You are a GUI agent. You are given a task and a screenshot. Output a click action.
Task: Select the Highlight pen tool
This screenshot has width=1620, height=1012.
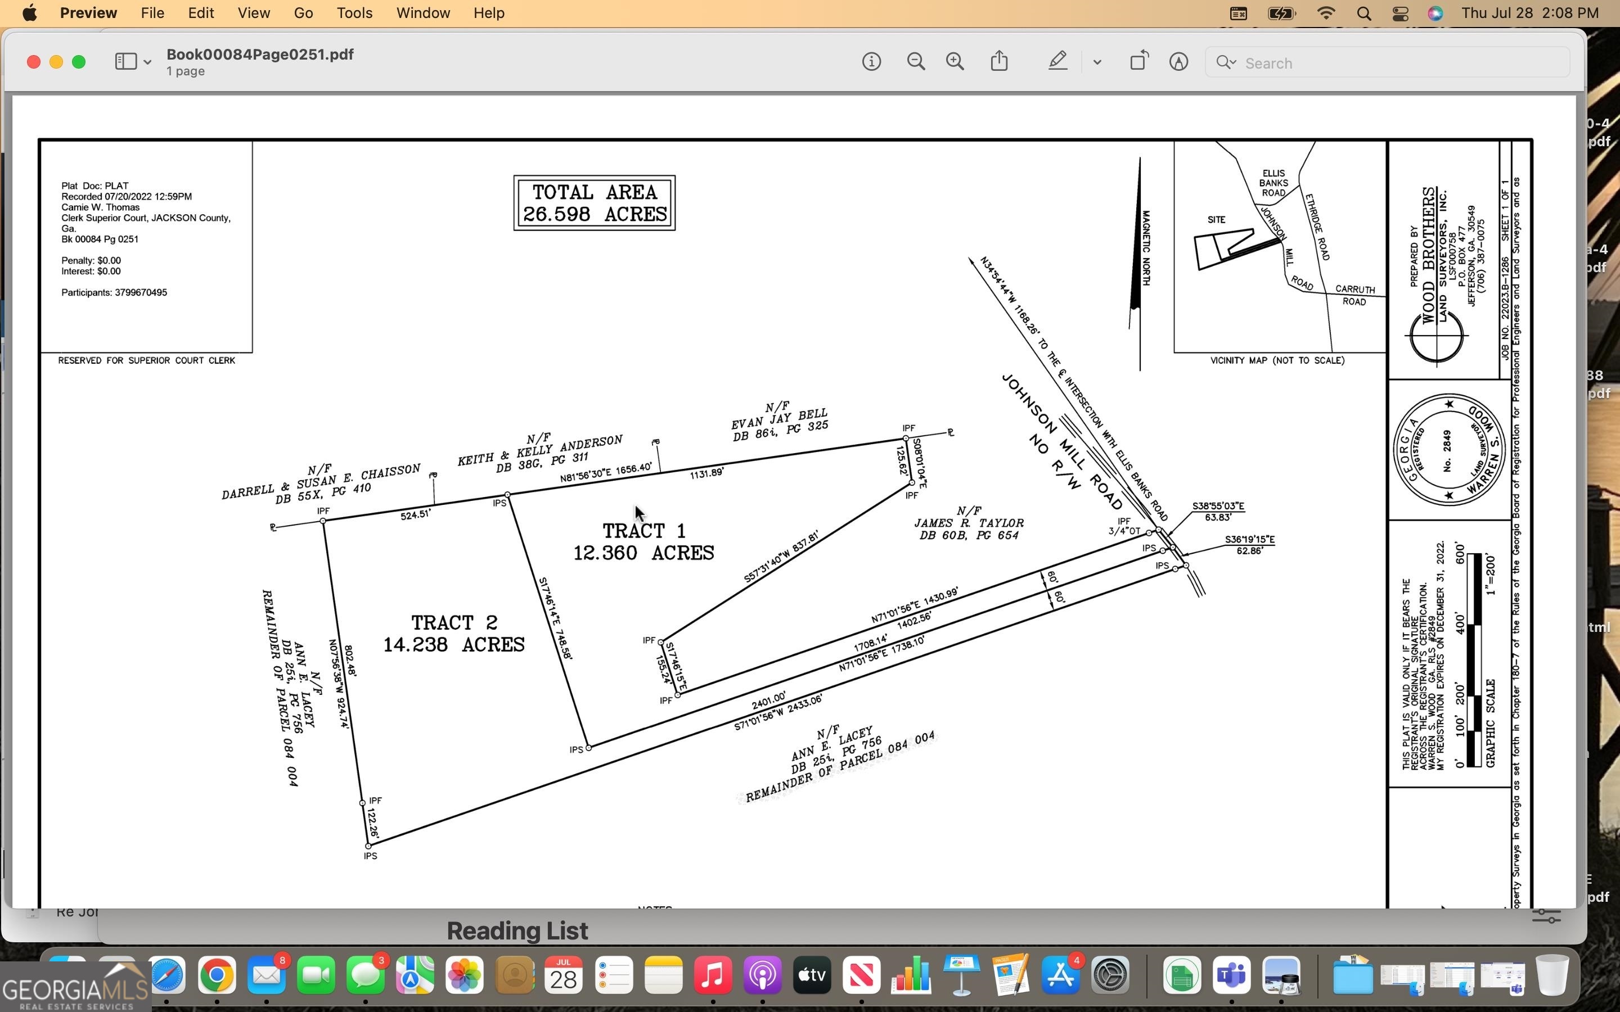[1057, 62]
